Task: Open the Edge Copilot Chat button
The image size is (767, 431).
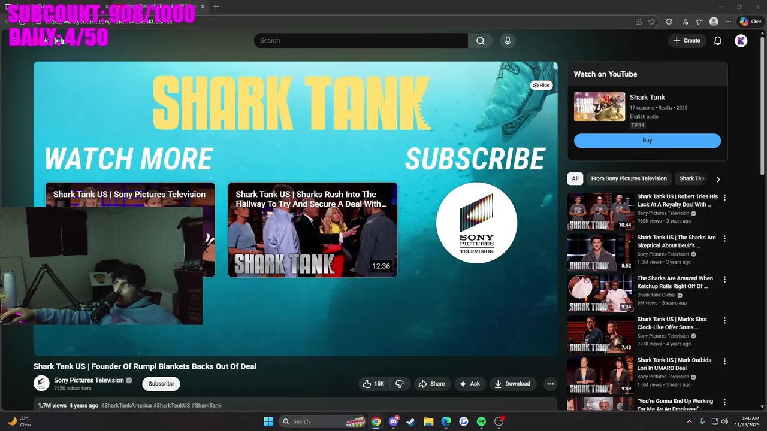Action: 751,22
